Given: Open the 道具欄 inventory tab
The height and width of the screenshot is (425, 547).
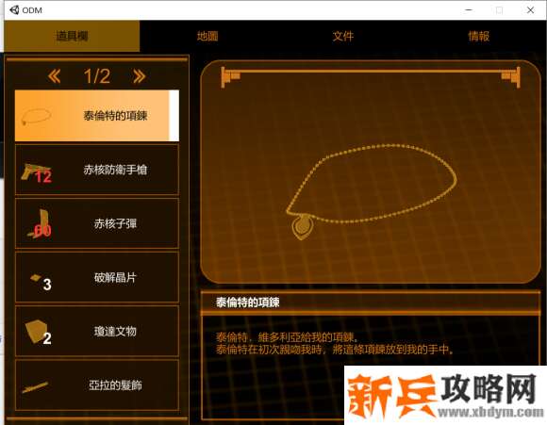Looking at the screenshot, I should coord(72,36).
